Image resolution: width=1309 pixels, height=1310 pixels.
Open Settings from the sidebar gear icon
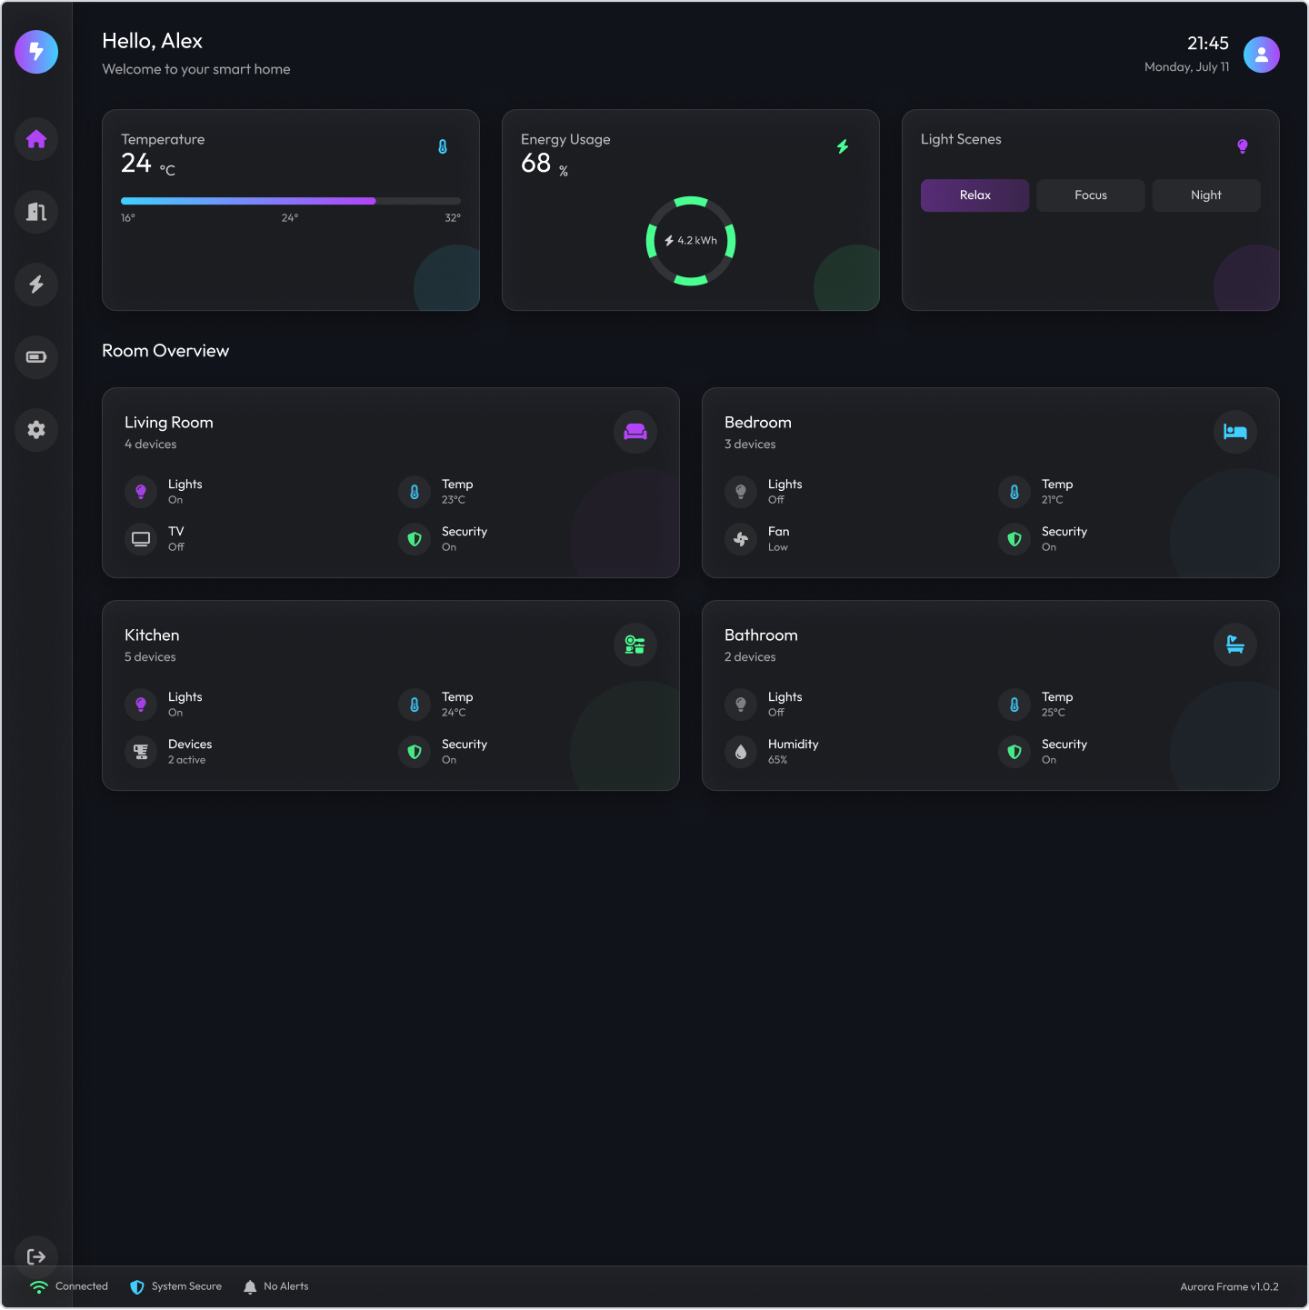pyautogui.click(x=36, y=430)
